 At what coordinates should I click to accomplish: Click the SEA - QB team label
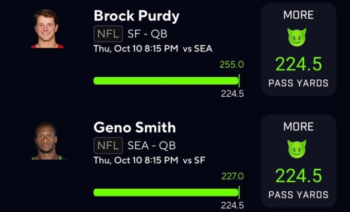pyautogui.click(x=151, y=145)
